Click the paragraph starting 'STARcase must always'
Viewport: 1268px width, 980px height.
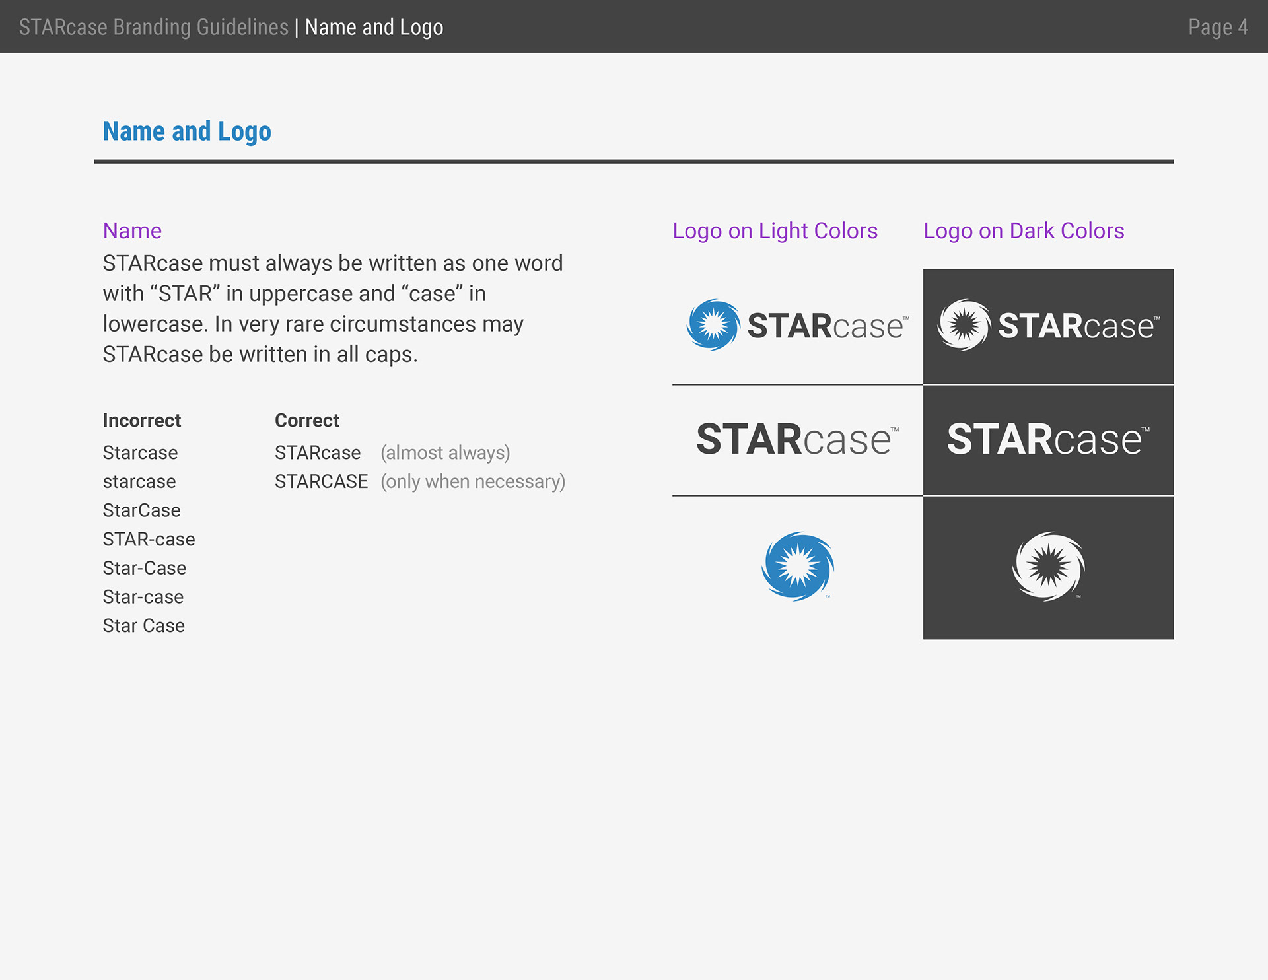(x=333, y=308)
